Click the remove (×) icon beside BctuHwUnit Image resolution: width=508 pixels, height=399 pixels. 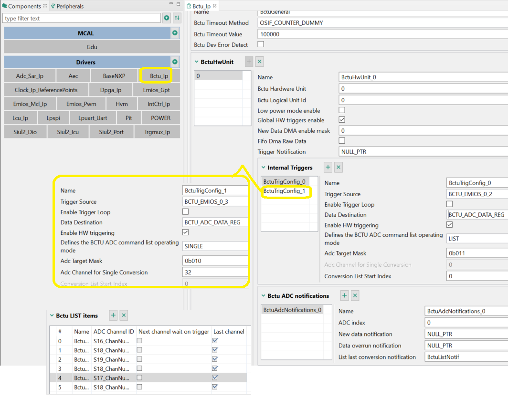coord(259,62)
